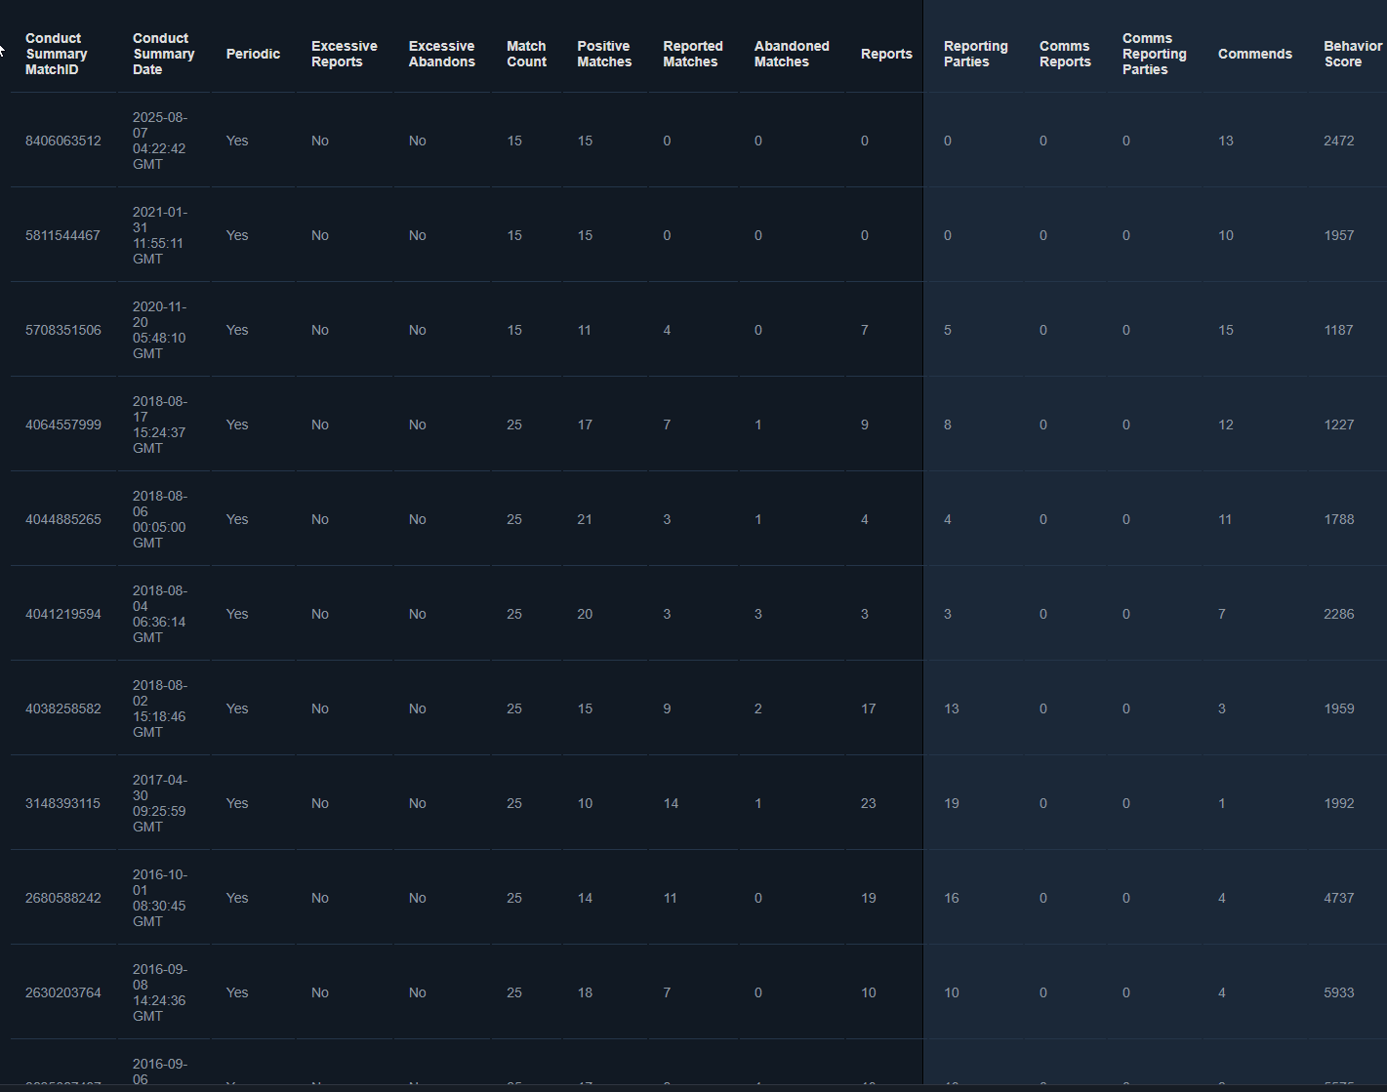This screenshot has width=1387, height=1092.
Task: Select match ID 3148393115
Action: [x=62, y=803]
